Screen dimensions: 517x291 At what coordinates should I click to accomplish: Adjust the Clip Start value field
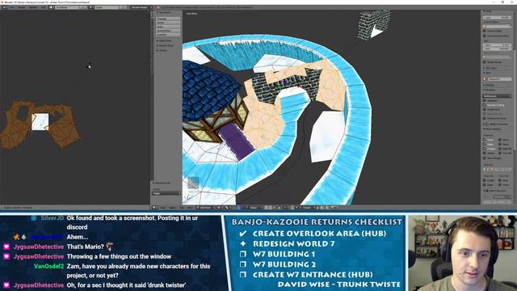coord(498,45)
